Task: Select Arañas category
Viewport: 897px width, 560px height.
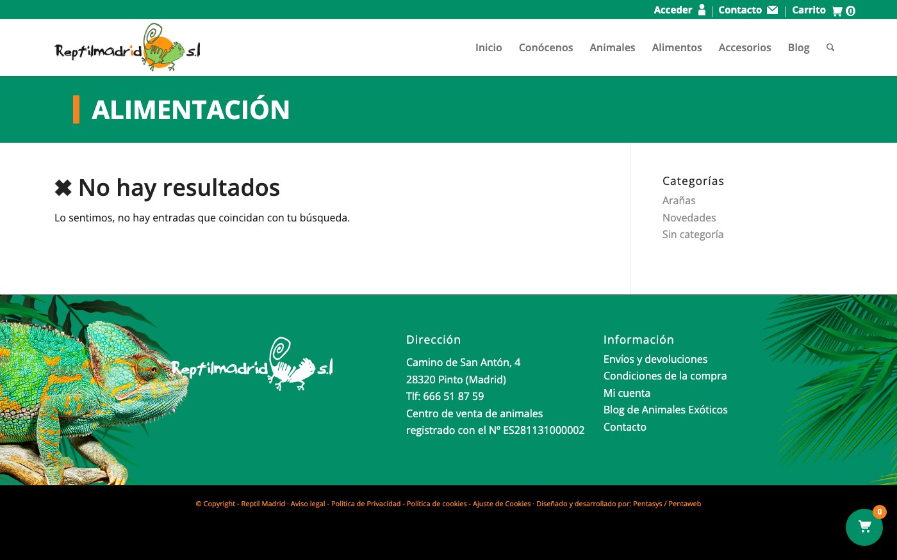Action: tap(679, 200)
